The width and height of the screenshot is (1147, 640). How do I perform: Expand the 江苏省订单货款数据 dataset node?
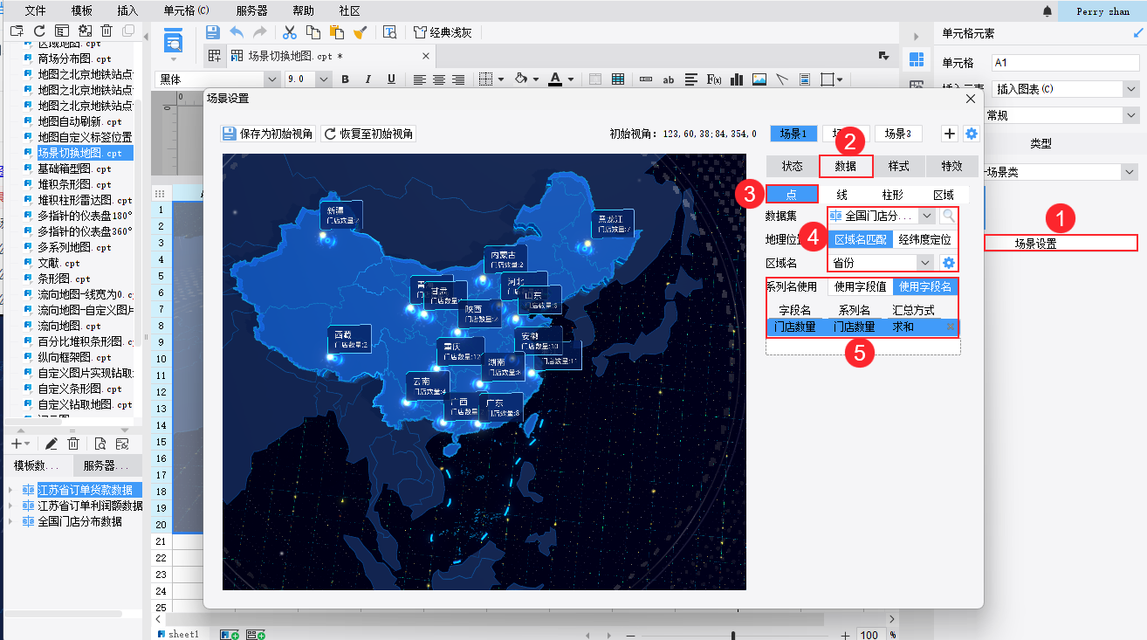pos(10,490)
